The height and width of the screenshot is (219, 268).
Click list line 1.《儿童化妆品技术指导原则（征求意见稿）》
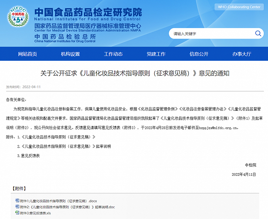click(x=56, y=137)
